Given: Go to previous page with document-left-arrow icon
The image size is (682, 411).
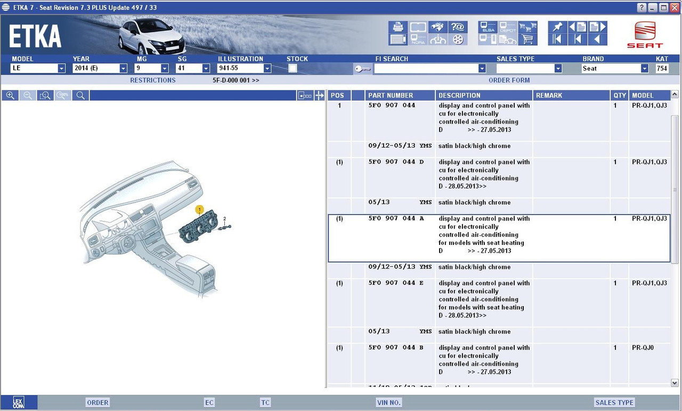Looking at the screenshot, I should pos(578,27).
